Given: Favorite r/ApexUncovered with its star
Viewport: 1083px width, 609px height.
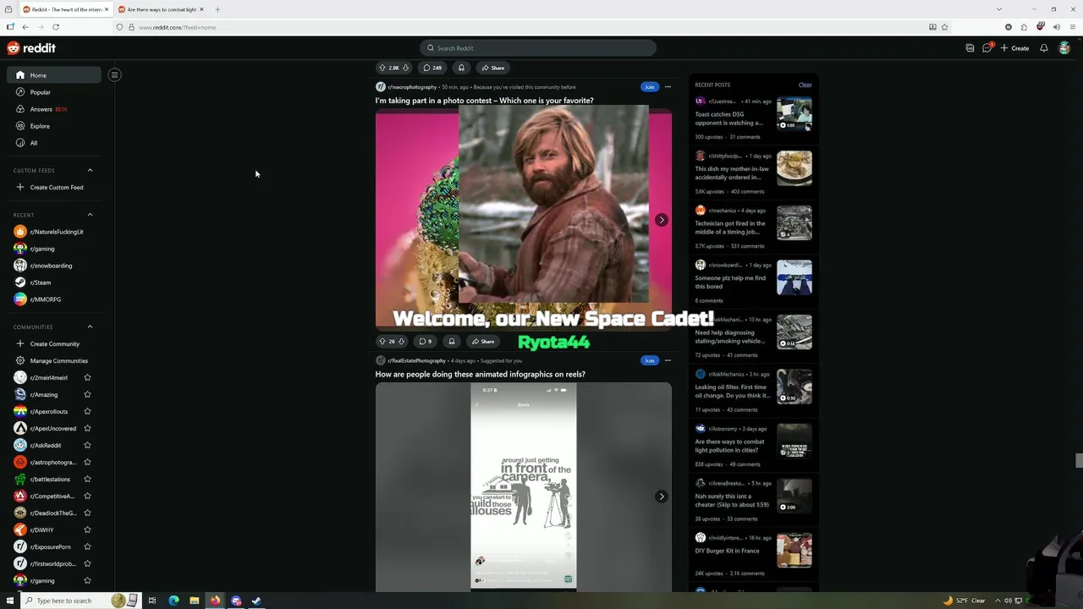Looking at the screenshot, I should click(87, 428).
